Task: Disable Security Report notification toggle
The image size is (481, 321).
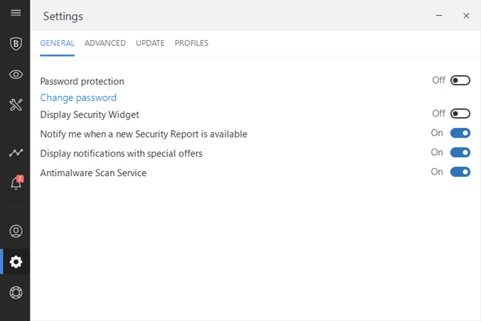Action: click(x=460, y=133)
